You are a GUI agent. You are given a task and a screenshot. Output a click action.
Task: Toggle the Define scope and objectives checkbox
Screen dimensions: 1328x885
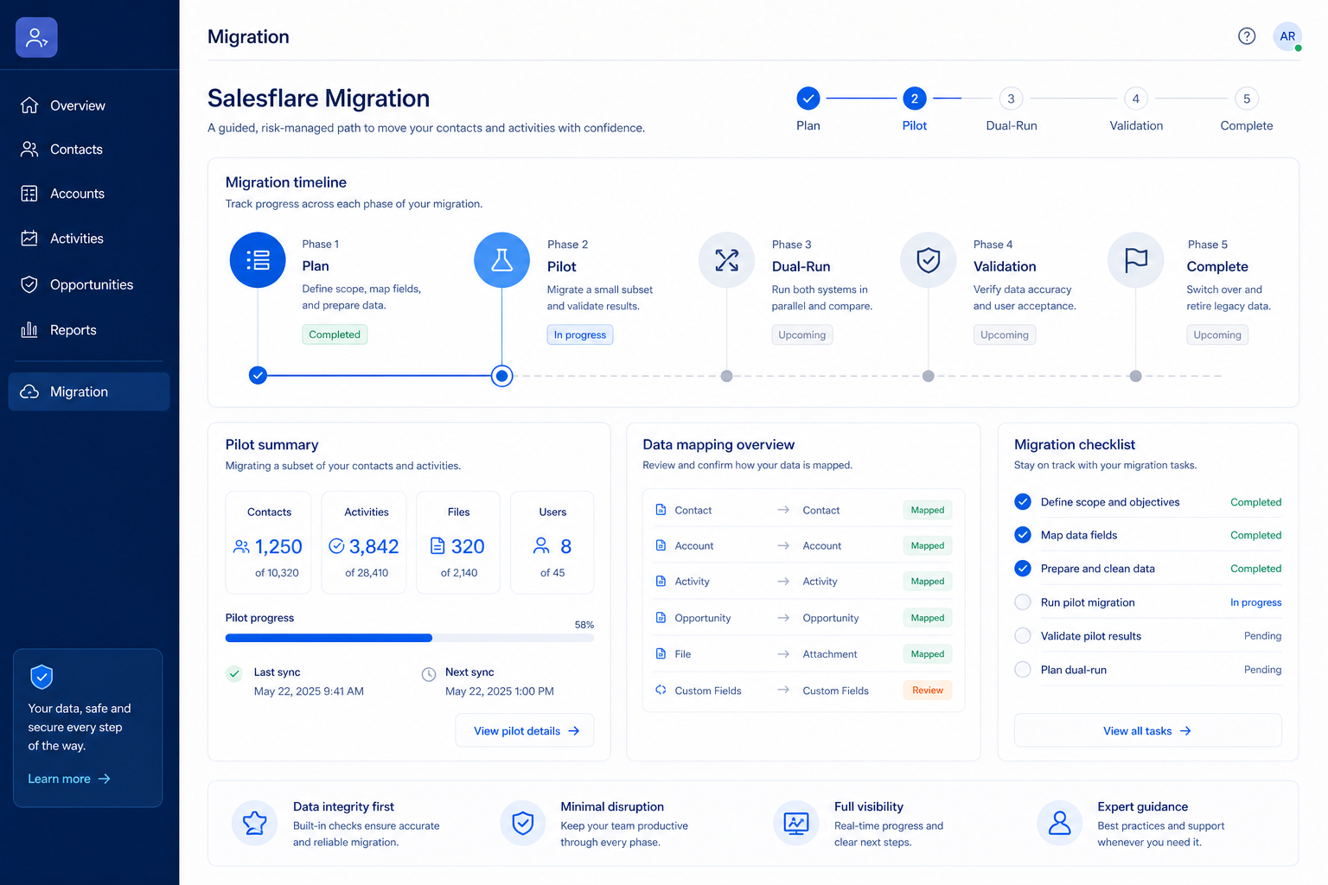(1023, 502)
